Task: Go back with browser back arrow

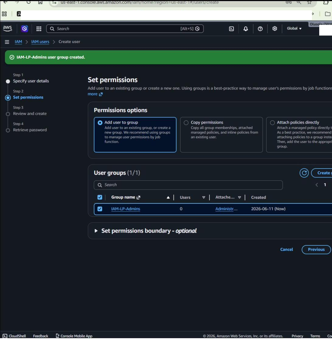Action: pos(5,2)
